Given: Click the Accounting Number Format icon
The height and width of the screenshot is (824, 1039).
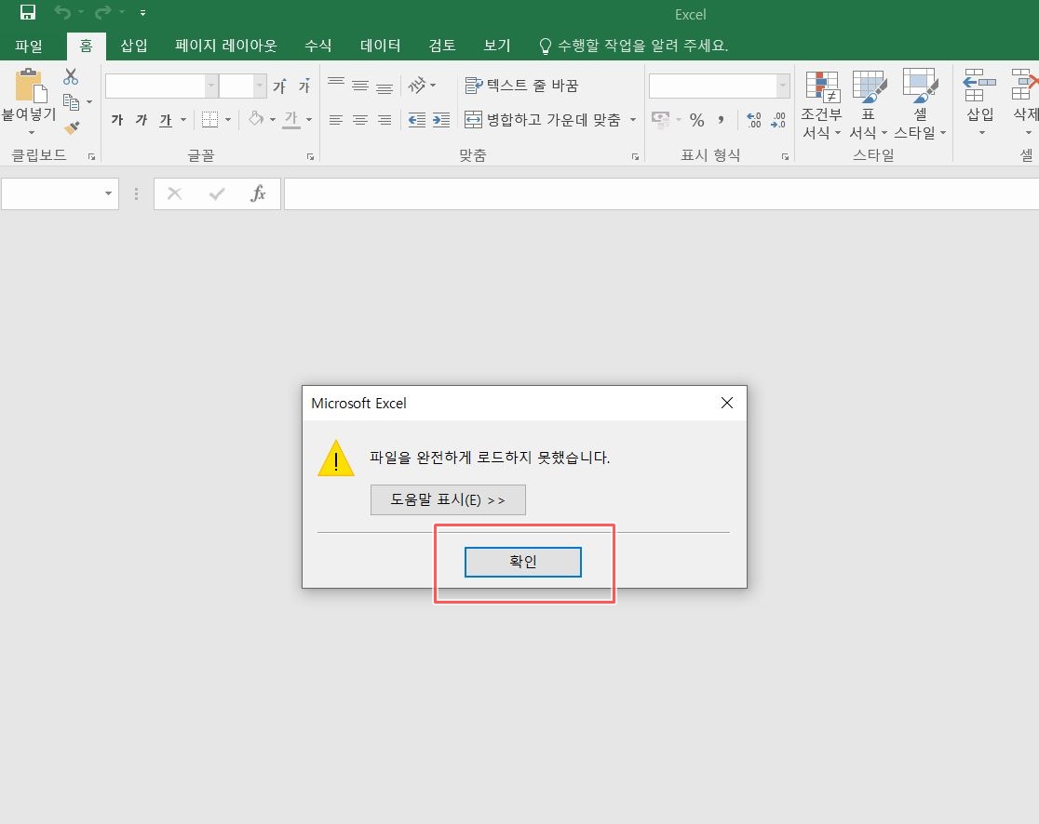Looking at the screenshot, I should pyautogui.click(x=661, y=120).
